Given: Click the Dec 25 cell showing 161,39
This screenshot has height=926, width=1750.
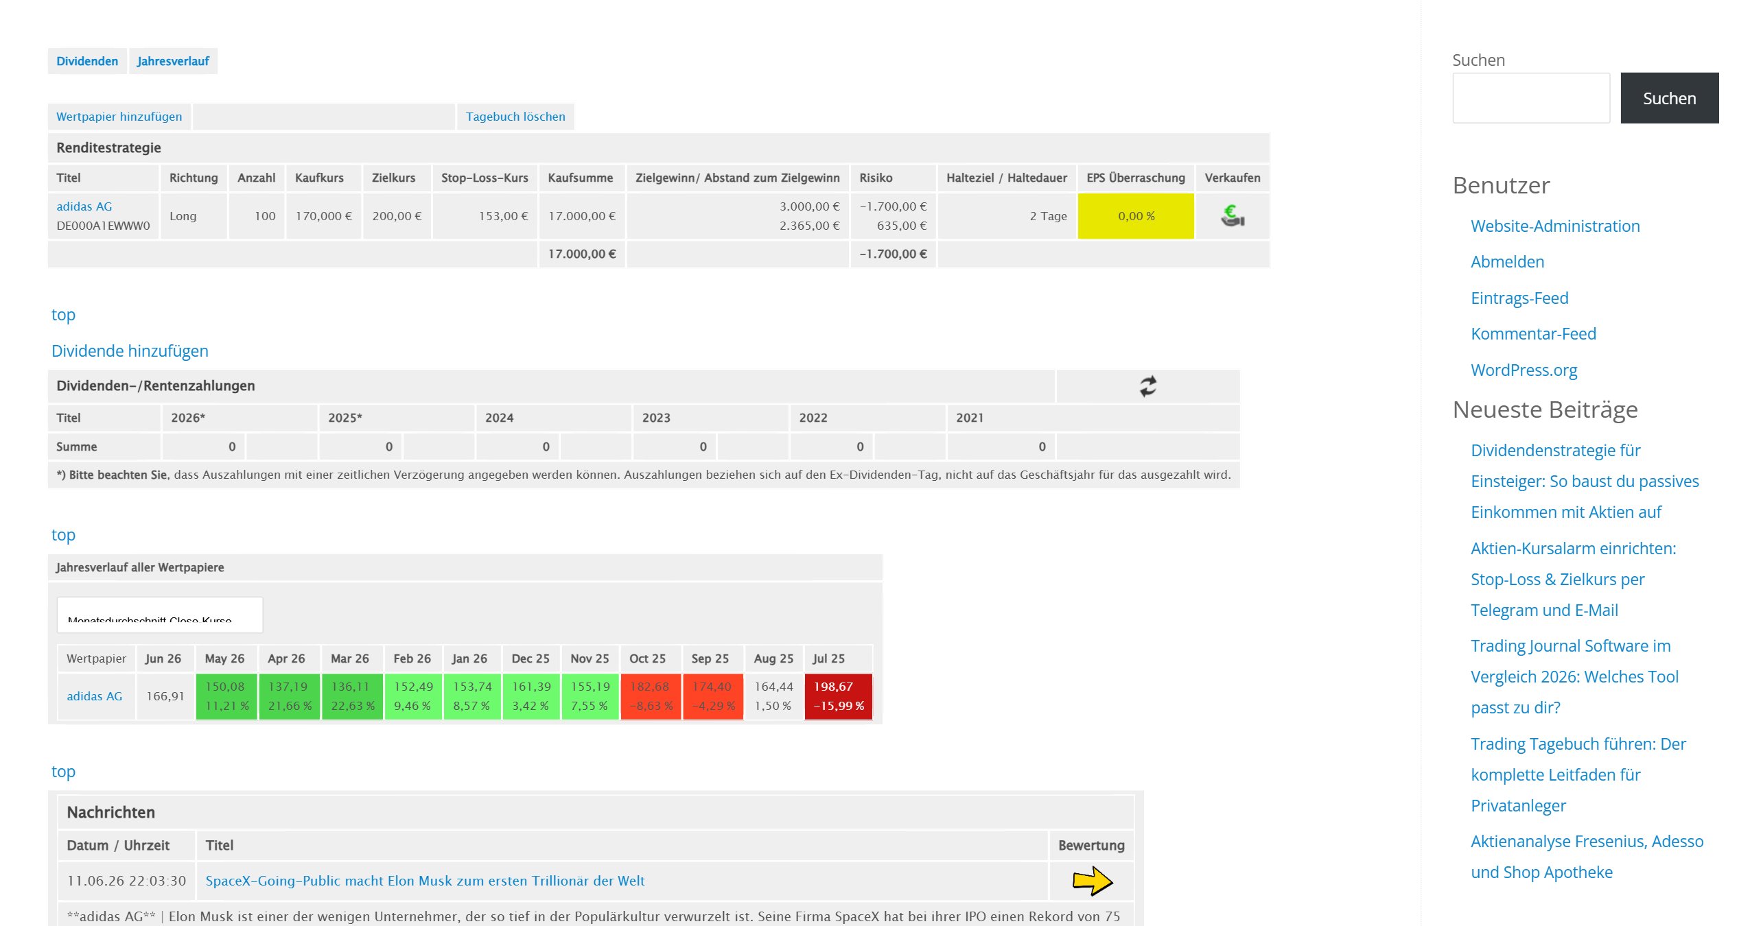Looking at the screenshot, I should coord(531,696).
